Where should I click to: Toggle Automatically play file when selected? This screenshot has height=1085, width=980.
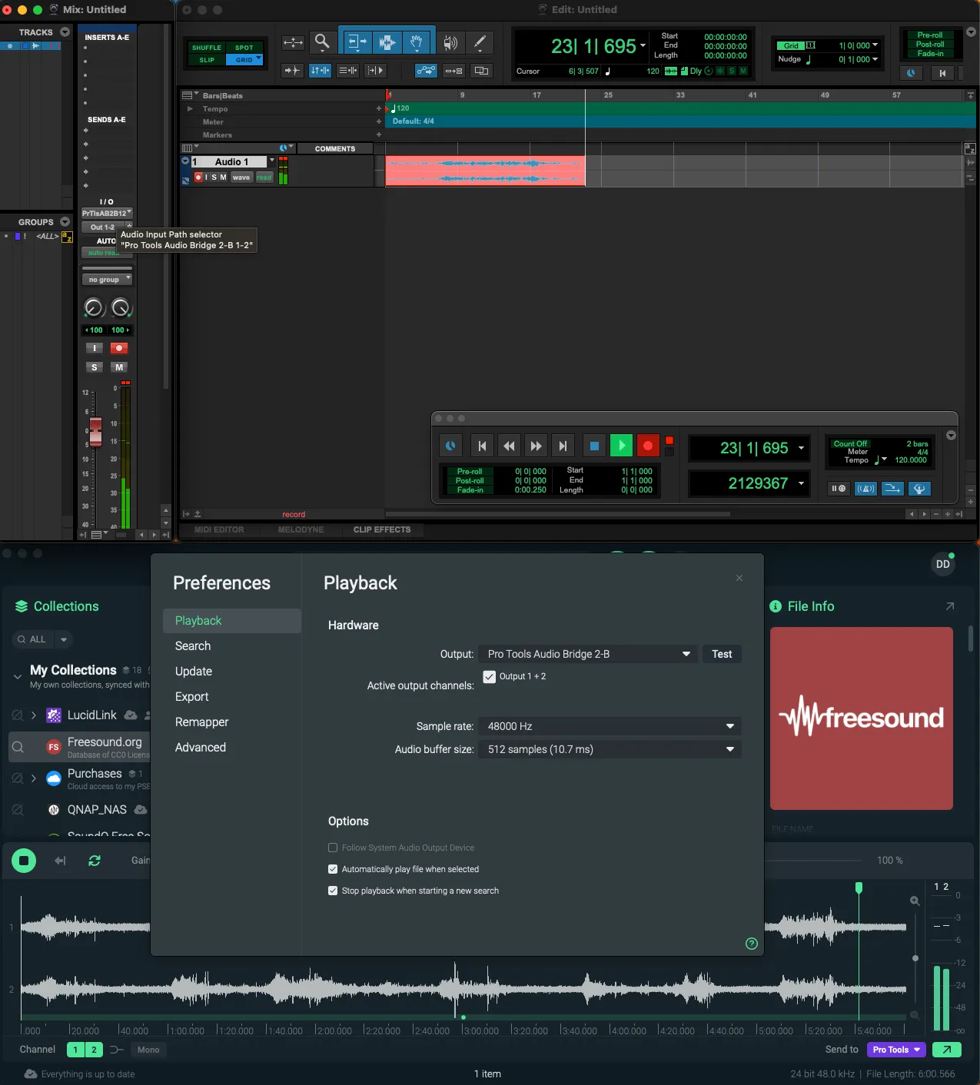[x=333, y=869]
